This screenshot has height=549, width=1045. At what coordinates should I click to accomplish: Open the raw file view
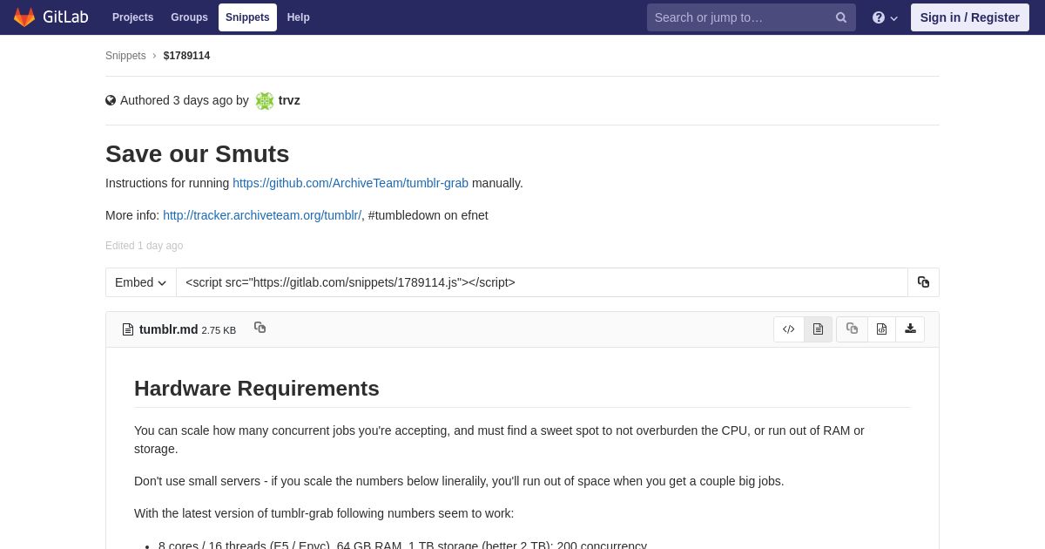(881, 329)
